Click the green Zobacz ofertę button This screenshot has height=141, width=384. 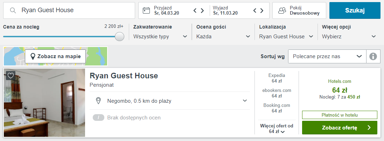(x=340, y=128)
